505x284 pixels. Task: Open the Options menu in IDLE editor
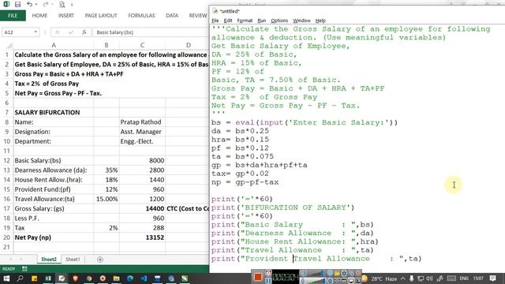click(279, 21)
